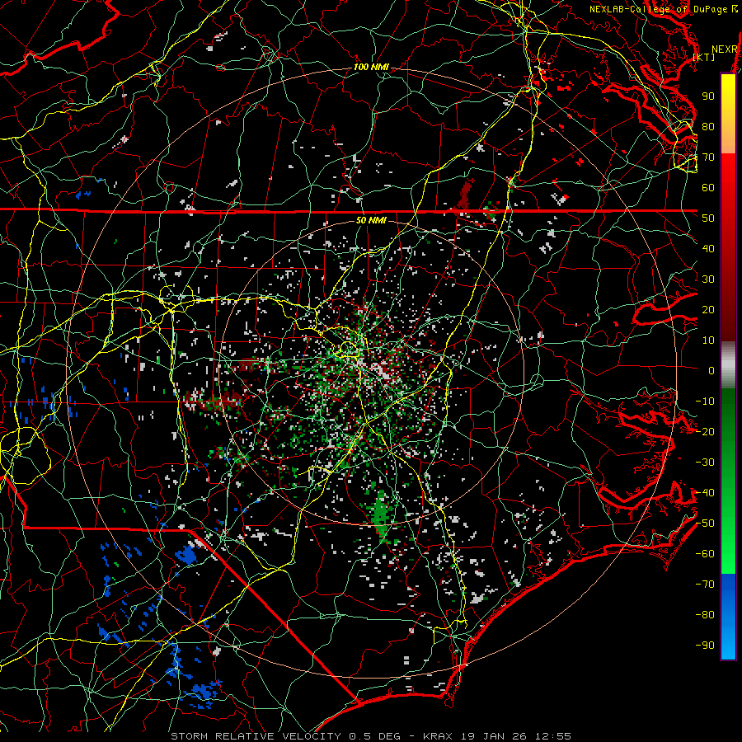Pick the -60 knot scale label
The width and height of the screenshot is (742, 742).
[705, 554]
